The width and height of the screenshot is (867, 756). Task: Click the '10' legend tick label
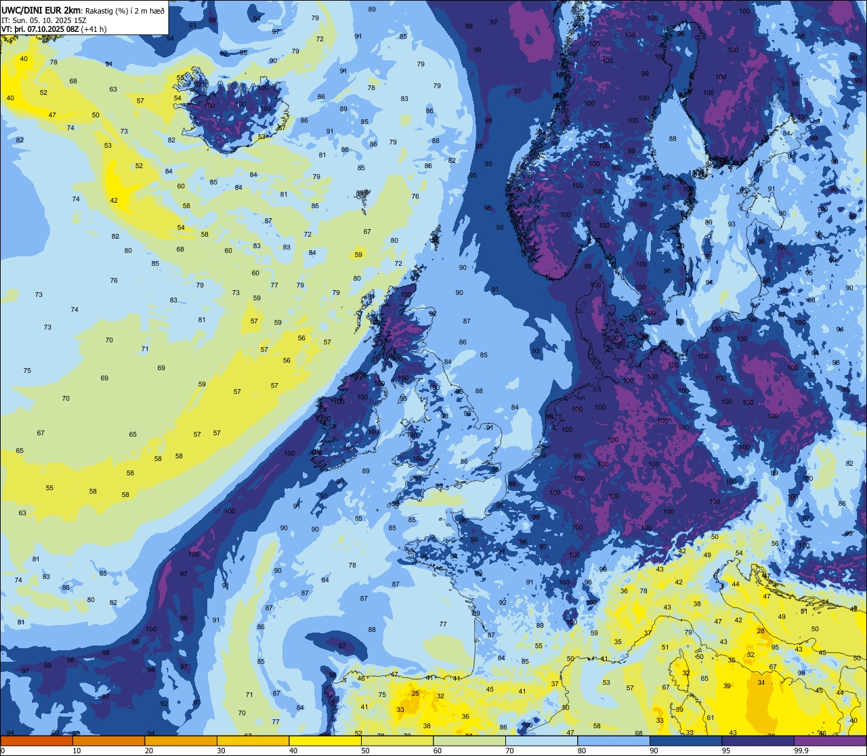(x=77, y=751)
